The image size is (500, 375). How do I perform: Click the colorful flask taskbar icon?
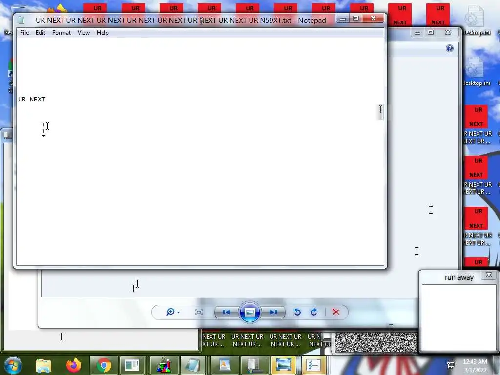[164, 365]
